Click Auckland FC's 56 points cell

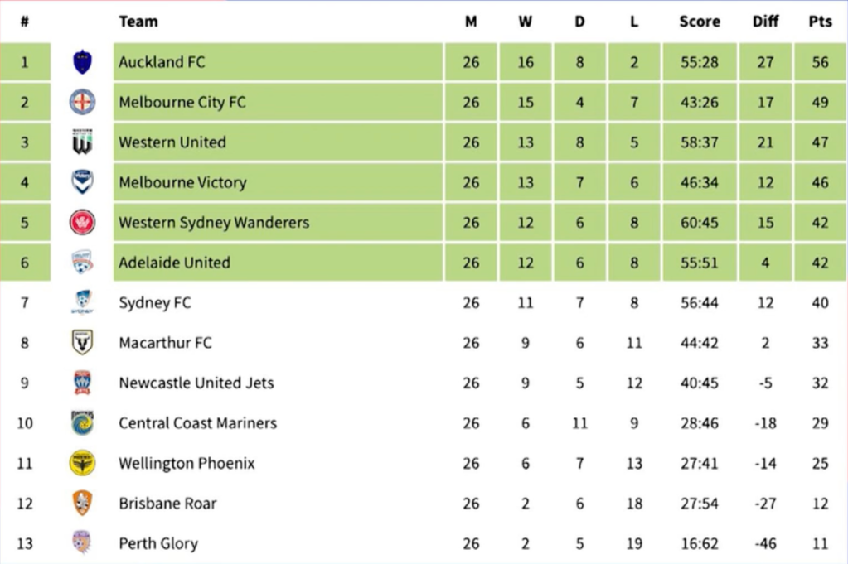point(820,62)
